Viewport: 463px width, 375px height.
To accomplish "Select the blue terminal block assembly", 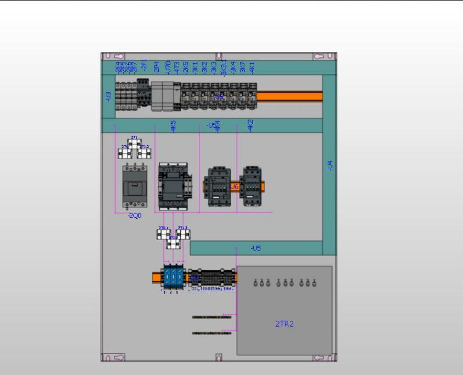I will pos(173,277).
